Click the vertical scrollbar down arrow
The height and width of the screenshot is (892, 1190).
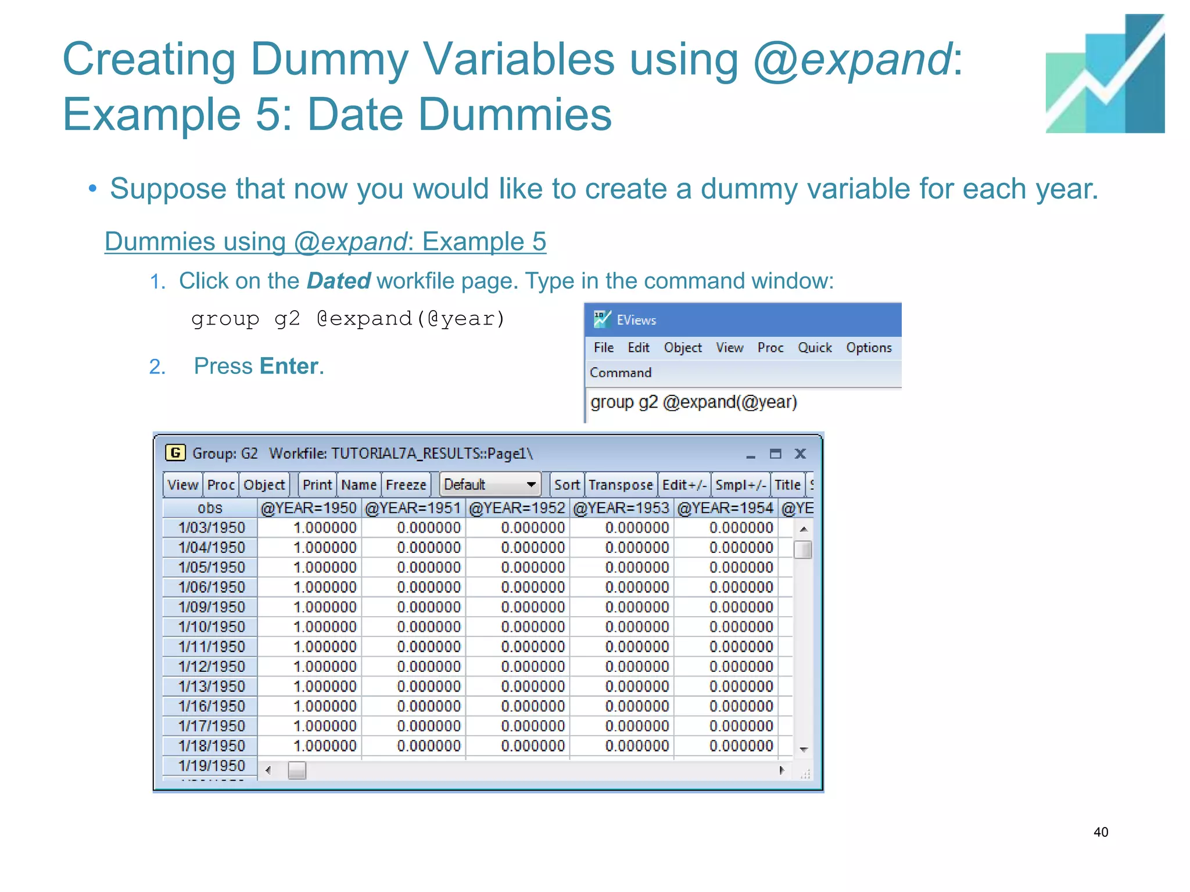click(x=803, y=750)
